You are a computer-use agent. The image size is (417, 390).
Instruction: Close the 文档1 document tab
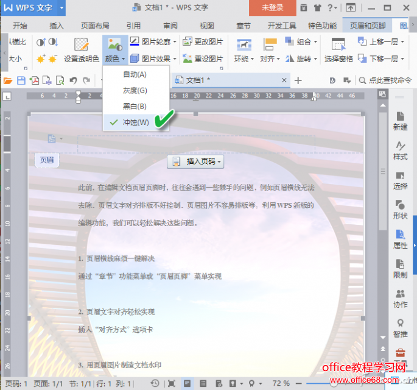click(x=284, y=80)
